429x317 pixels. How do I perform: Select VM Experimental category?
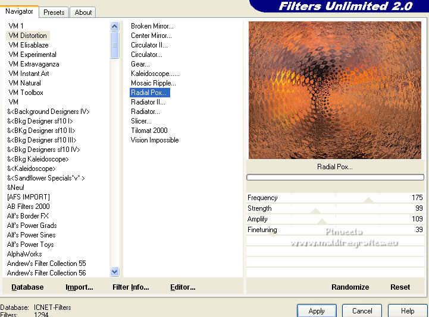[x=32, y=55]
